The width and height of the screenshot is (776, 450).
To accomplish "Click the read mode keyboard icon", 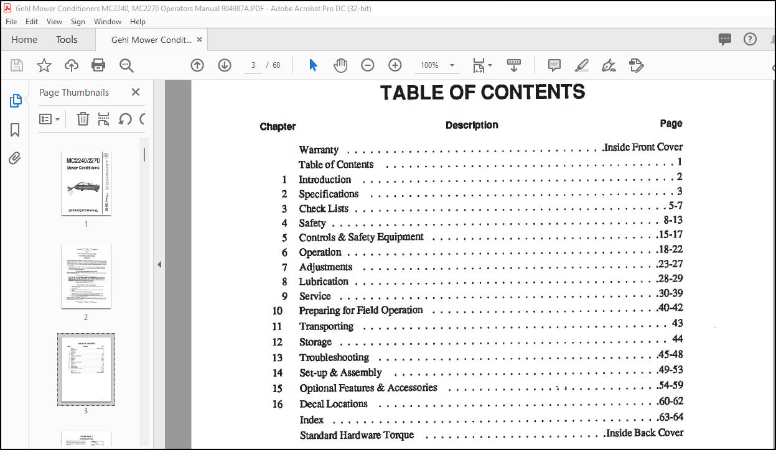I will [513, 65].
